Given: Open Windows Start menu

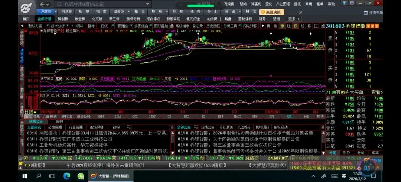Looking at the screenshot, I should (x=25, y=176).
